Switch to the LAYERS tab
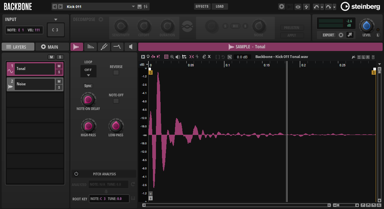 tap(18, 47)
